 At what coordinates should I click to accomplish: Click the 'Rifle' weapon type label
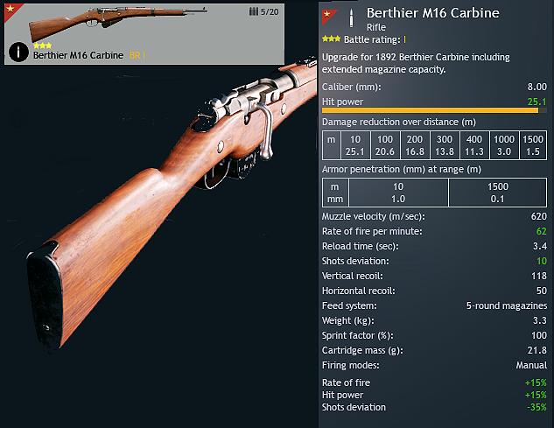click(376, 27)
